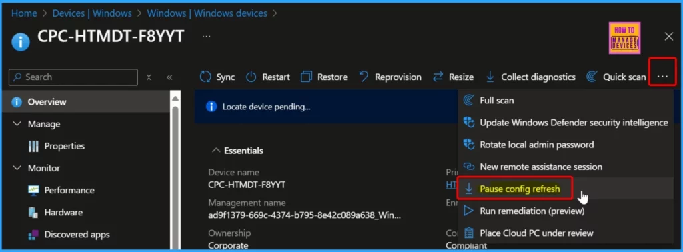Click the Locate device pending message
Image resolution: width=683 pixels, height=252 pixels.
point(266,107)
